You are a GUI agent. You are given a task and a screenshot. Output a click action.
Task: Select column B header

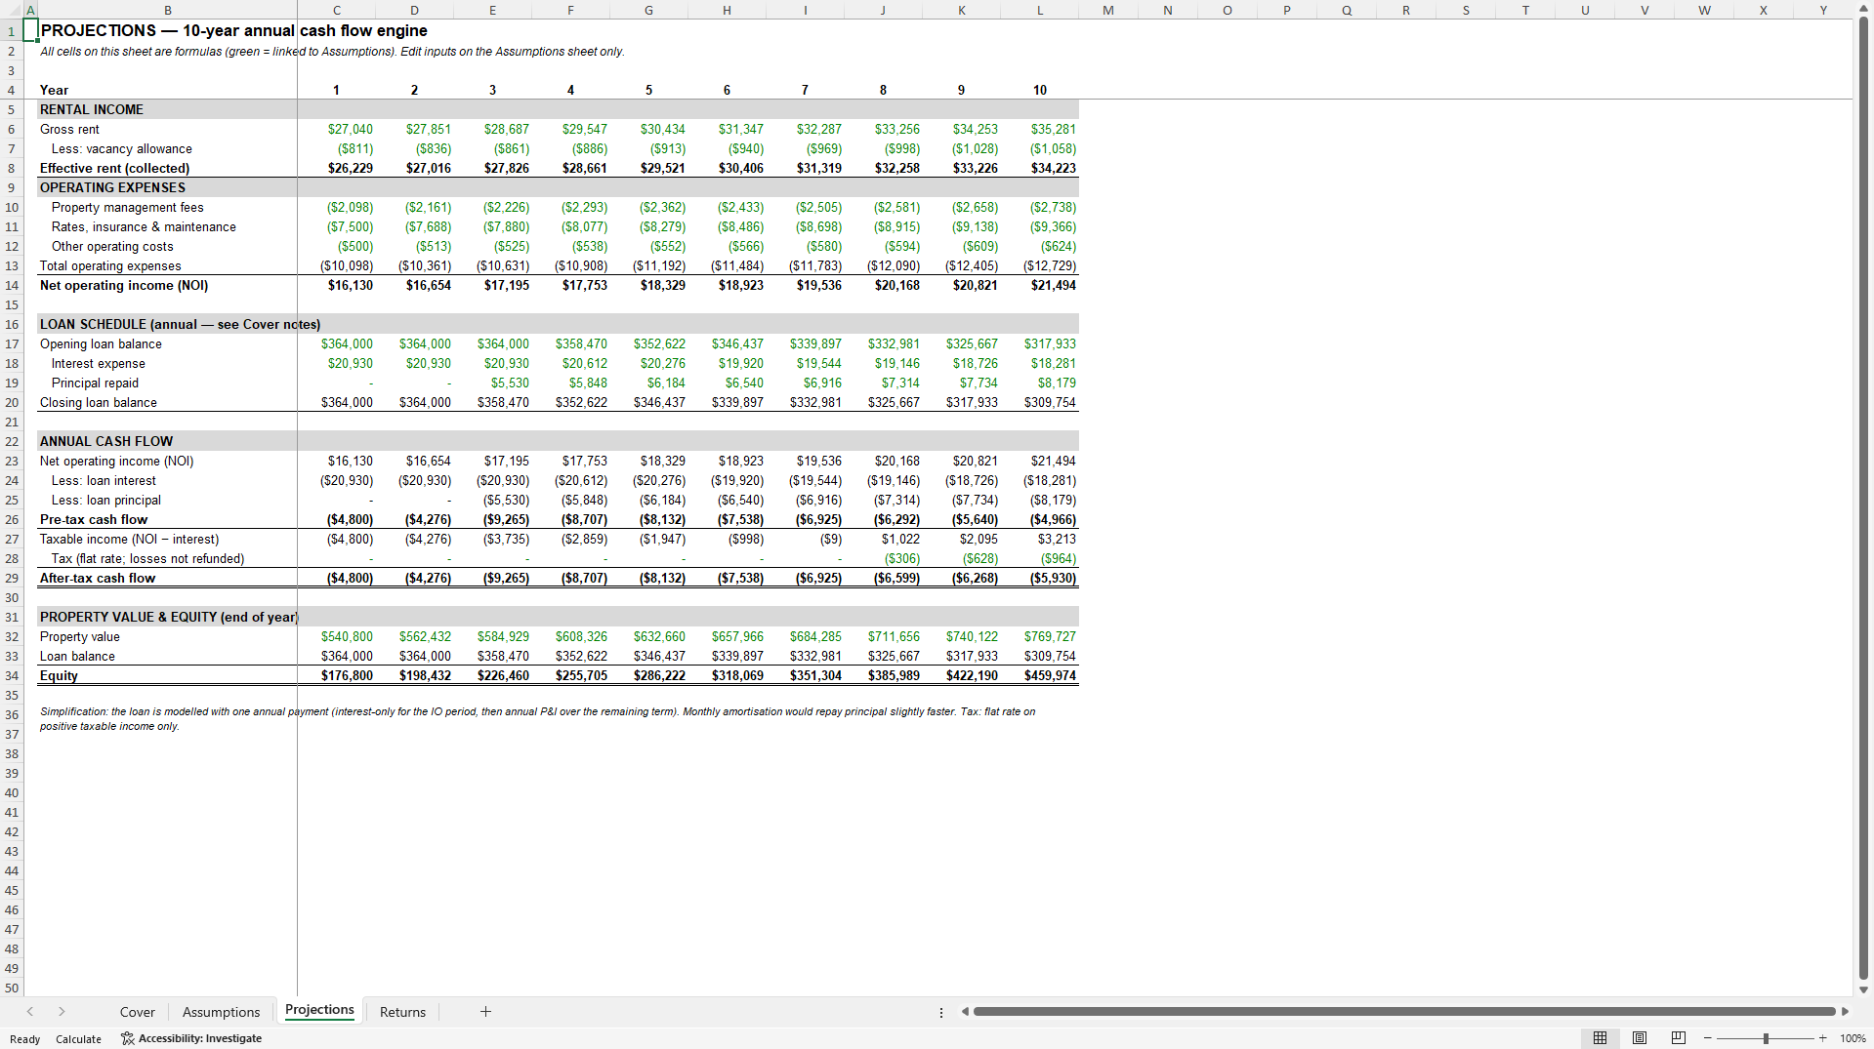[168, 10]
